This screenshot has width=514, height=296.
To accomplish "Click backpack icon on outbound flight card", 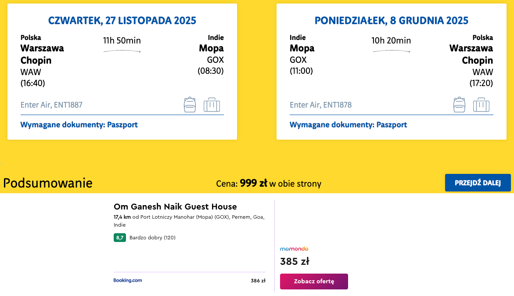I will pyautogui.click(x=190, y=105).
